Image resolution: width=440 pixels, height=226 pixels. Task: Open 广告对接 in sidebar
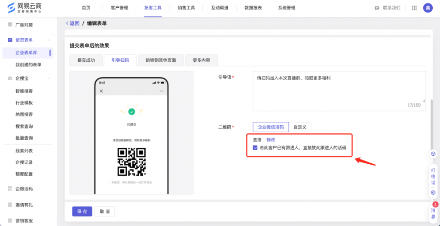point(24,25)
